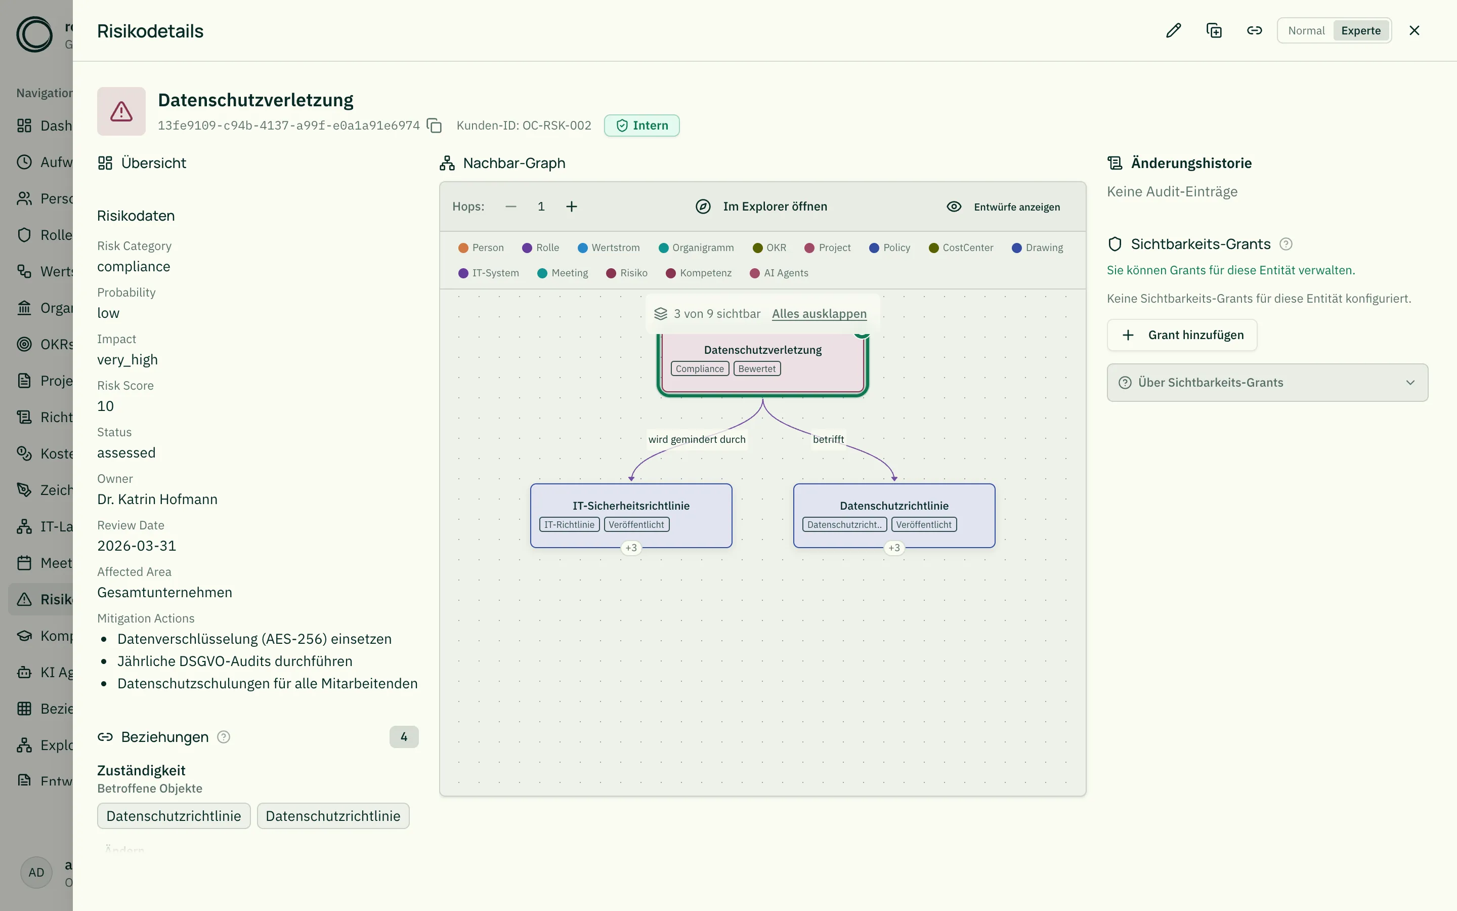Viewport: 1457px width, 911px height.
Task: Click the link icon in header toolbar
Action: (1254, 31)
